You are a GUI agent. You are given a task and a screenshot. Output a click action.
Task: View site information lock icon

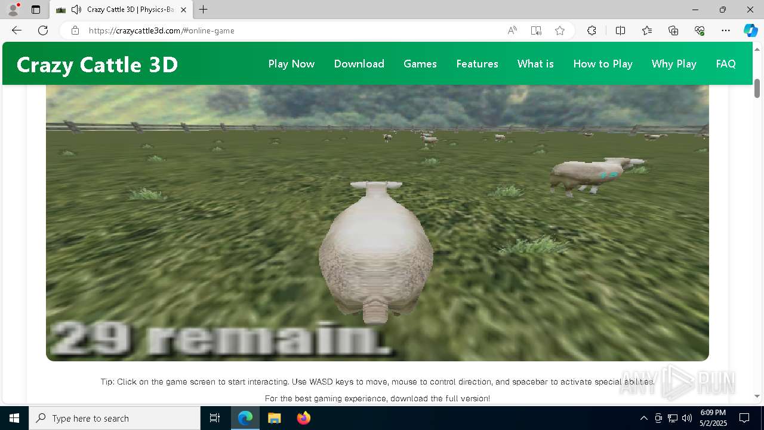click(75, 30)
